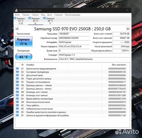Click status orb for attribute 0B
The width and height of the screenshot is (142, 138).
coord(17,102)
